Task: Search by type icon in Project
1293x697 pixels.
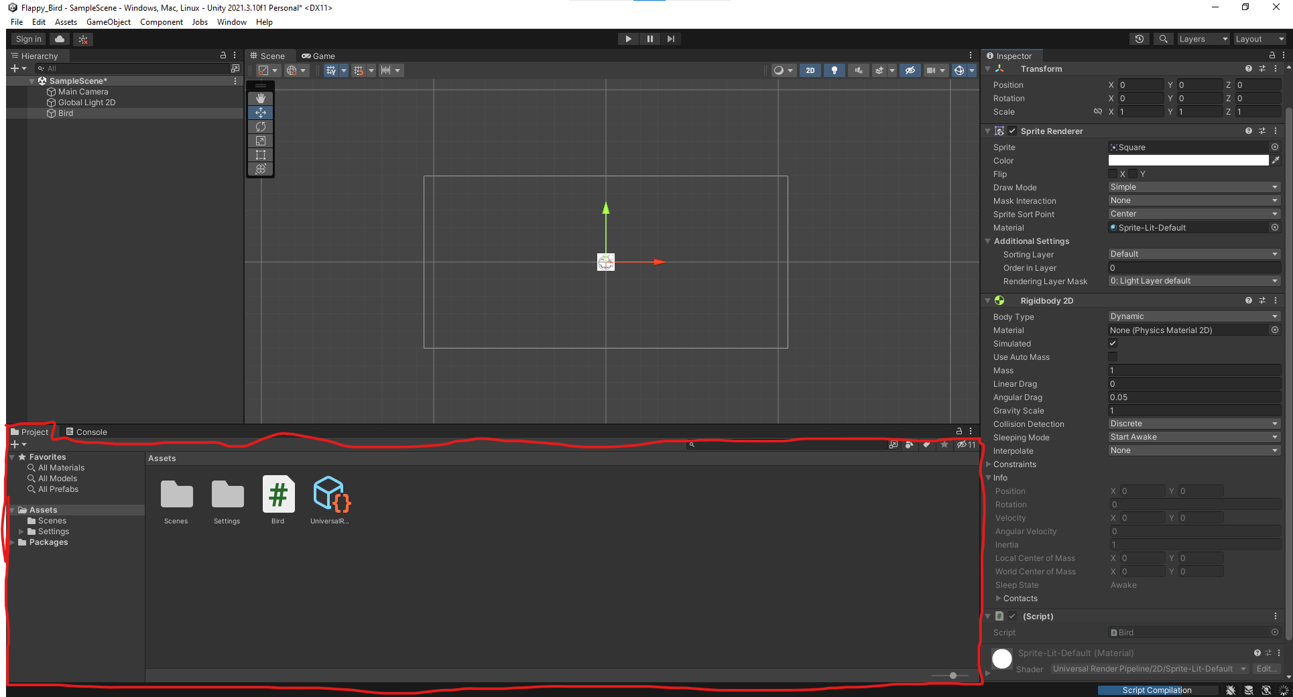Action: coord(910,444)
